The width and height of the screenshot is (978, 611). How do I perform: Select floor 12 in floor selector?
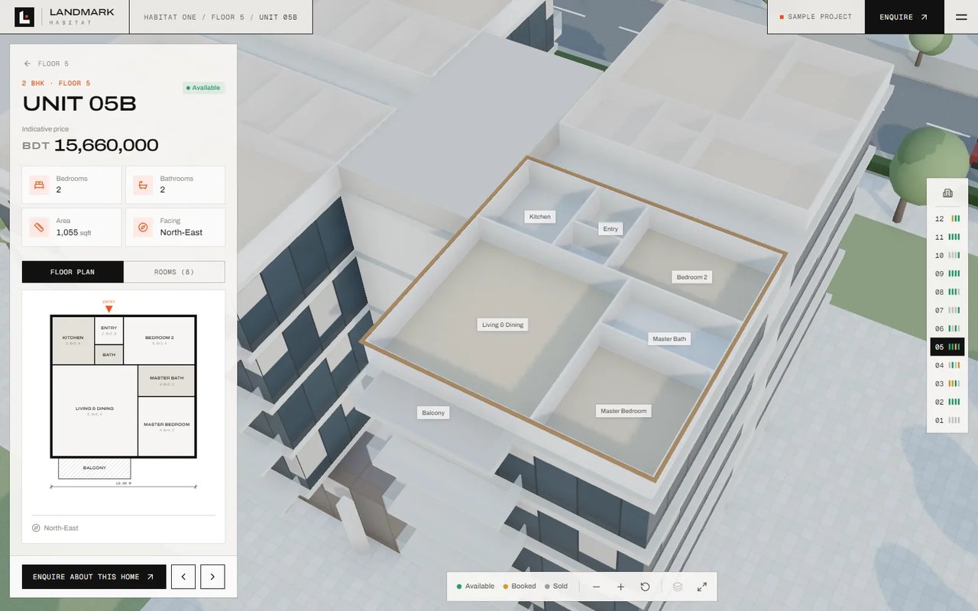click(x=947, y=218)
